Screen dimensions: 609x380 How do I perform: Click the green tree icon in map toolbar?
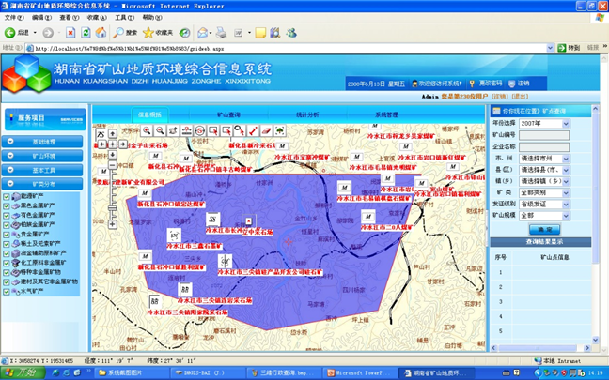point(282,129)
